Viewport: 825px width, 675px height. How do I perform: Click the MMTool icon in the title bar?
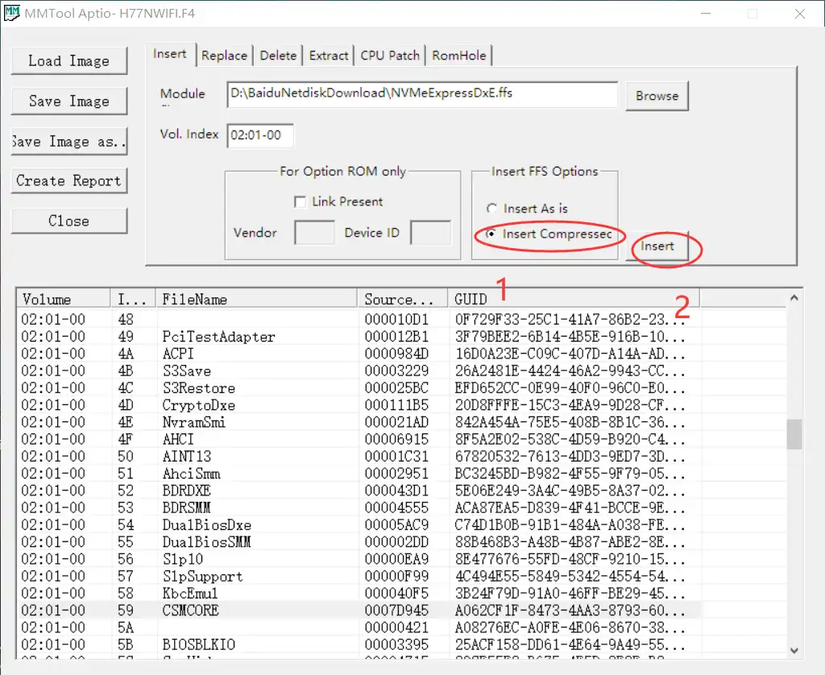coord(11,13)
